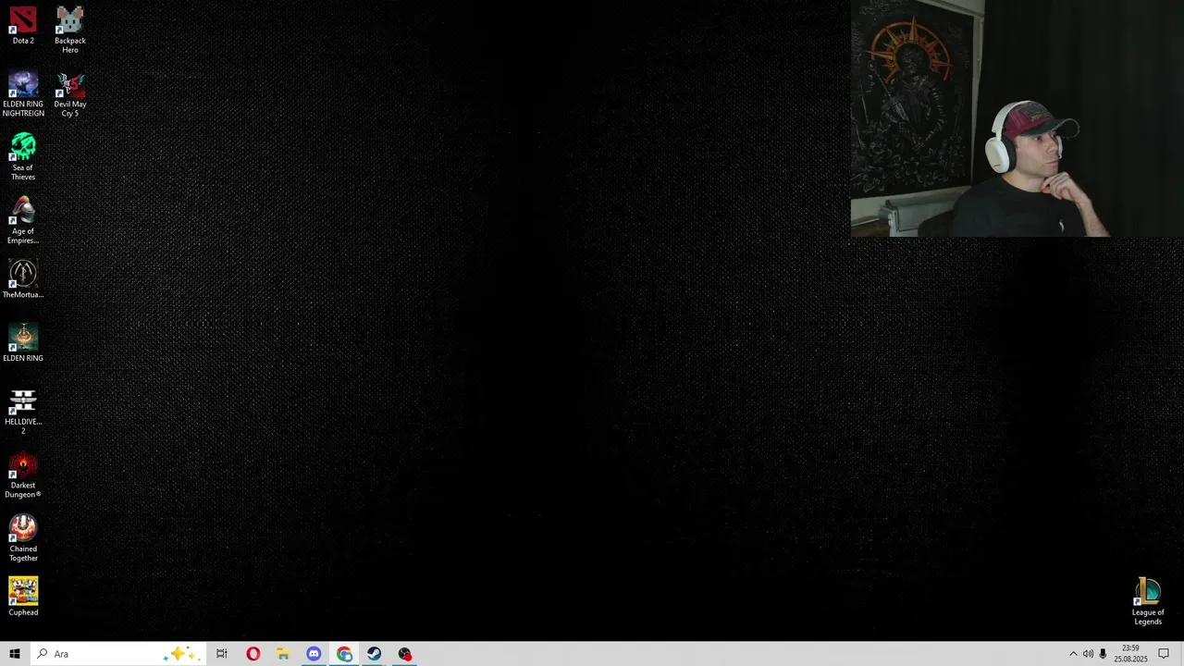1184x666 pixels.
Task: Open the clock showing 23:59
Action: [x=1130, y=654]
